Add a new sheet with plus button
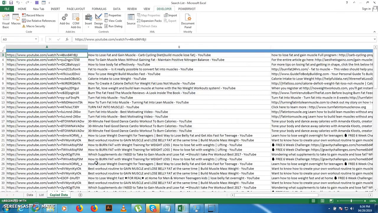The image size is (378, 213). pos(80,195)
